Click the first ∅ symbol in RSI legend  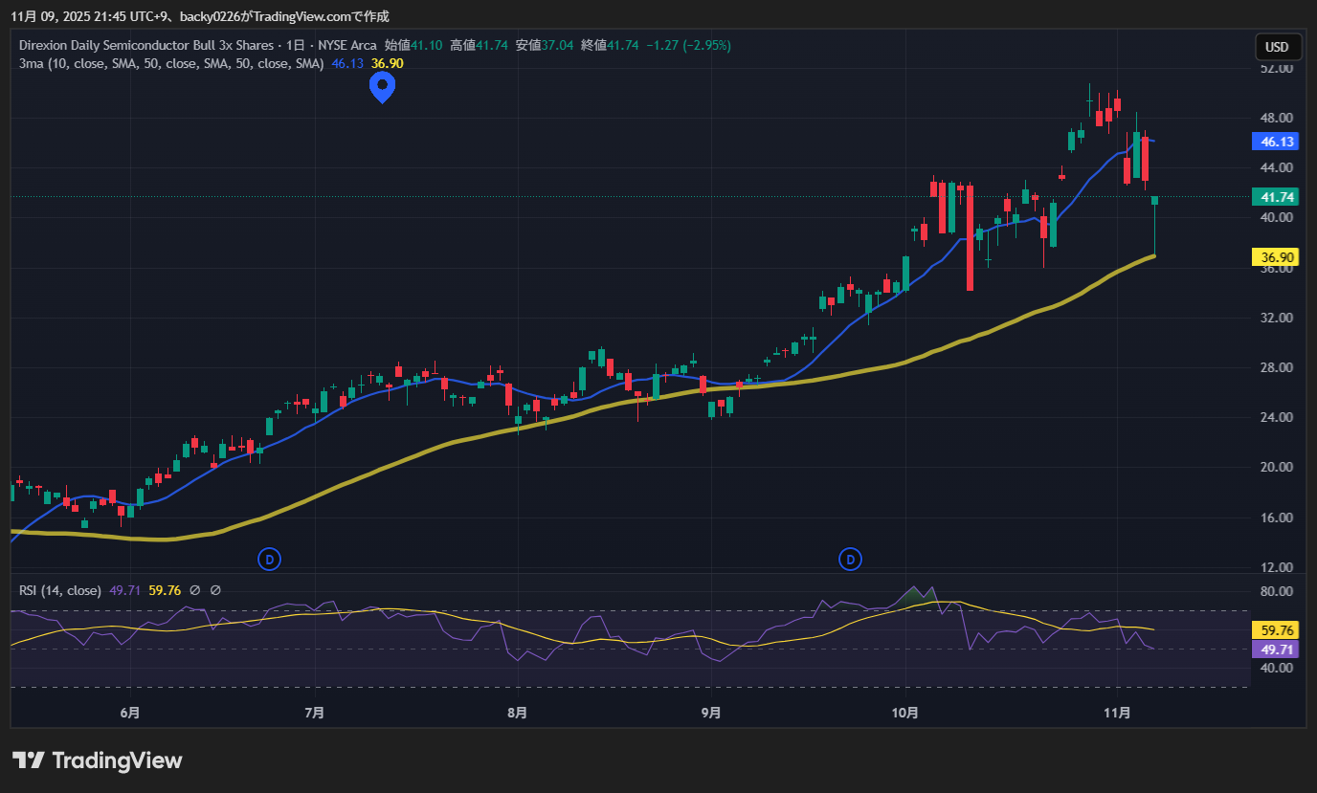[195, 591]
